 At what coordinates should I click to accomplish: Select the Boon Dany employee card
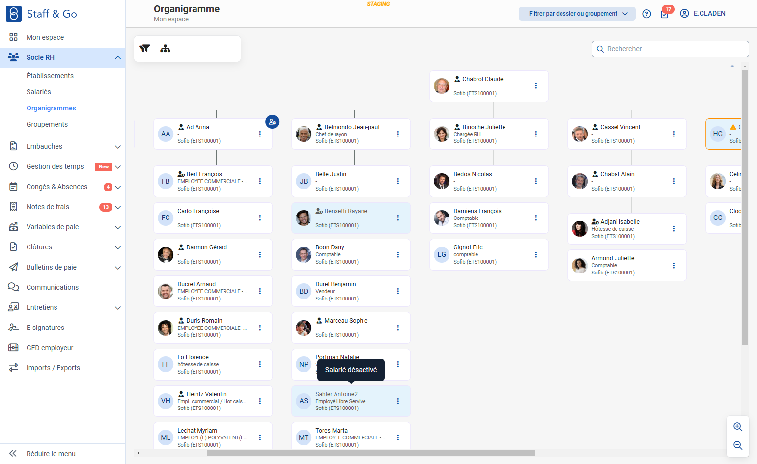point(351,255)
